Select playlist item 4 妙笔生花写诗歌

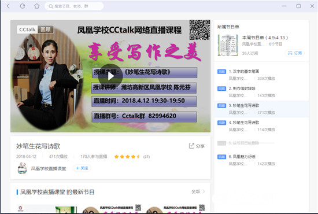pos(261,126)
